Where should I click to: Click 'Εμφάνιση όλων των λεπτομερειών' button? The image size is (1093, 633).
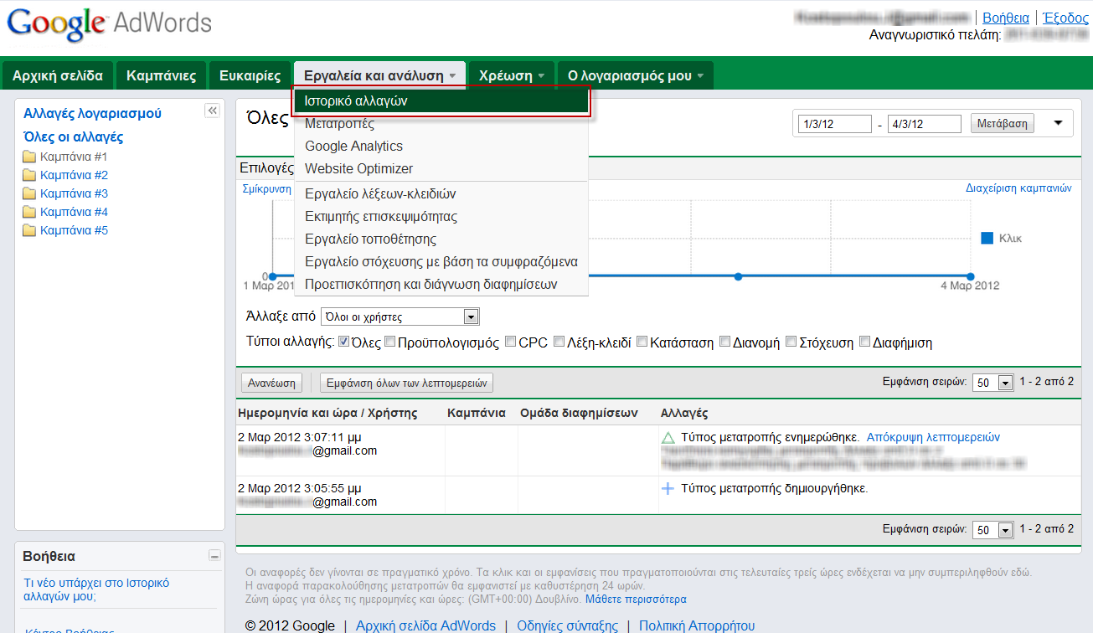coord(407,383)
